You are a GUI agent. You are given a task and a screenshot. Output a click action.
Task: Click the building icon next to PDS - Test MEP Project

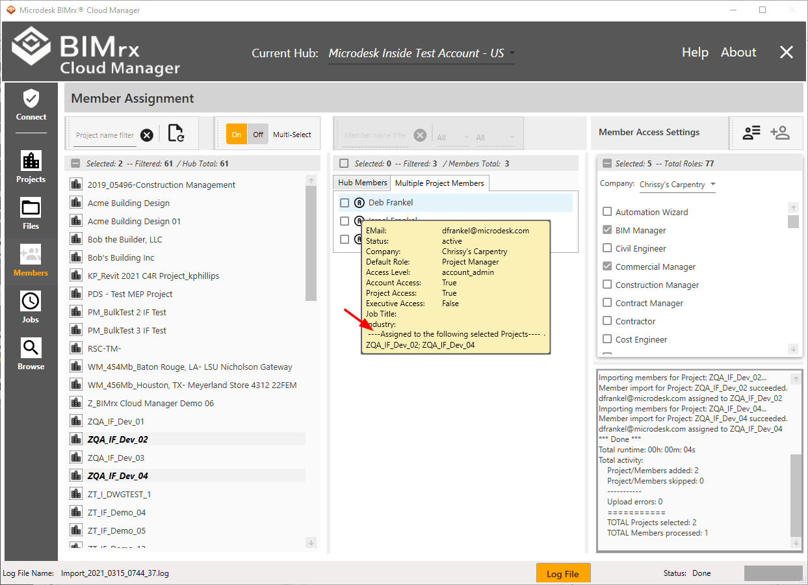(x=75, y=294)
